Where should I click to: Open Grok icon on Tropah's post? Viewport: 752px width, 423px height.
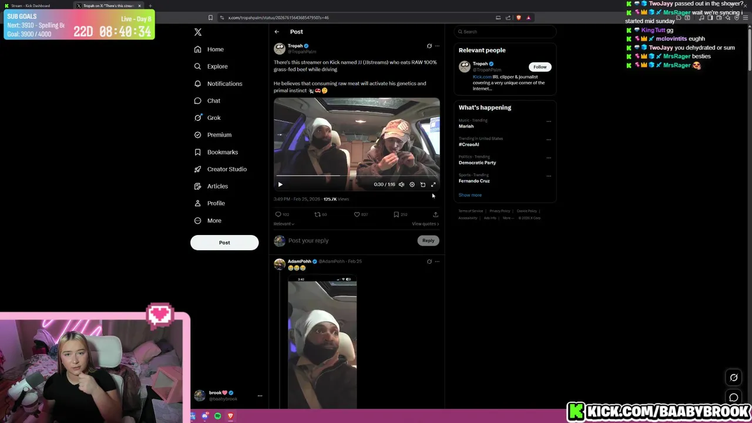pyautogui.click(x=429, y=46)
